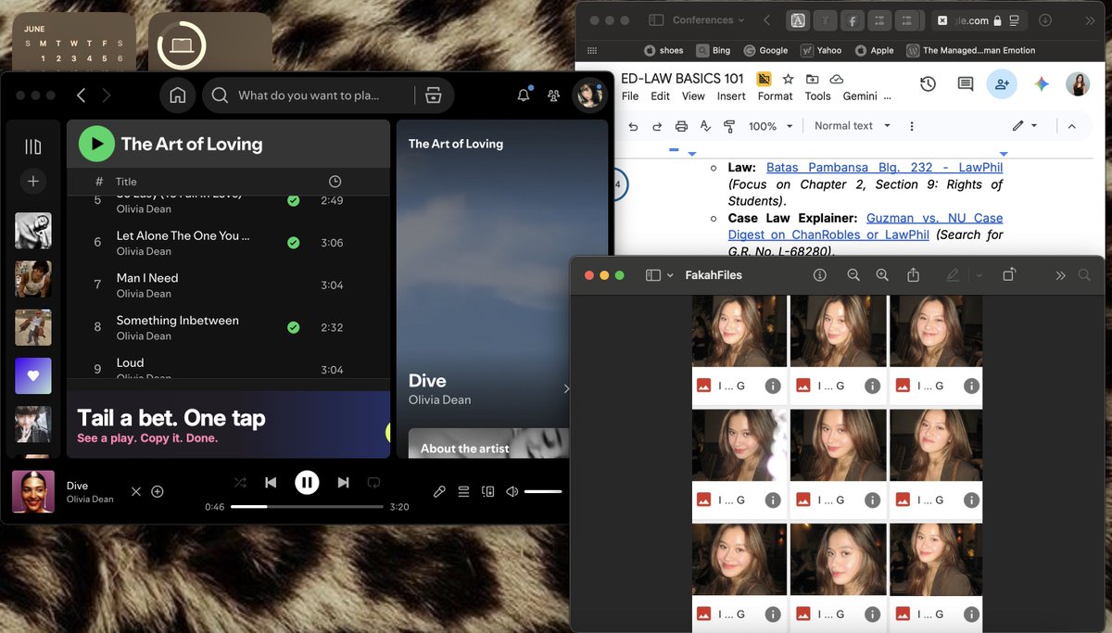This screenshot has height=633, width=1112.
Task: Toggle saved check for Something Inbetween
Action: (x=293, y=327)
